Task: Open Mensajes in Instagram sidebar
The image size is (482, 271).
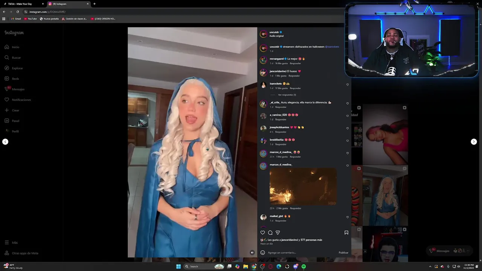Action: pyautogui.click(x=15, y=89)
